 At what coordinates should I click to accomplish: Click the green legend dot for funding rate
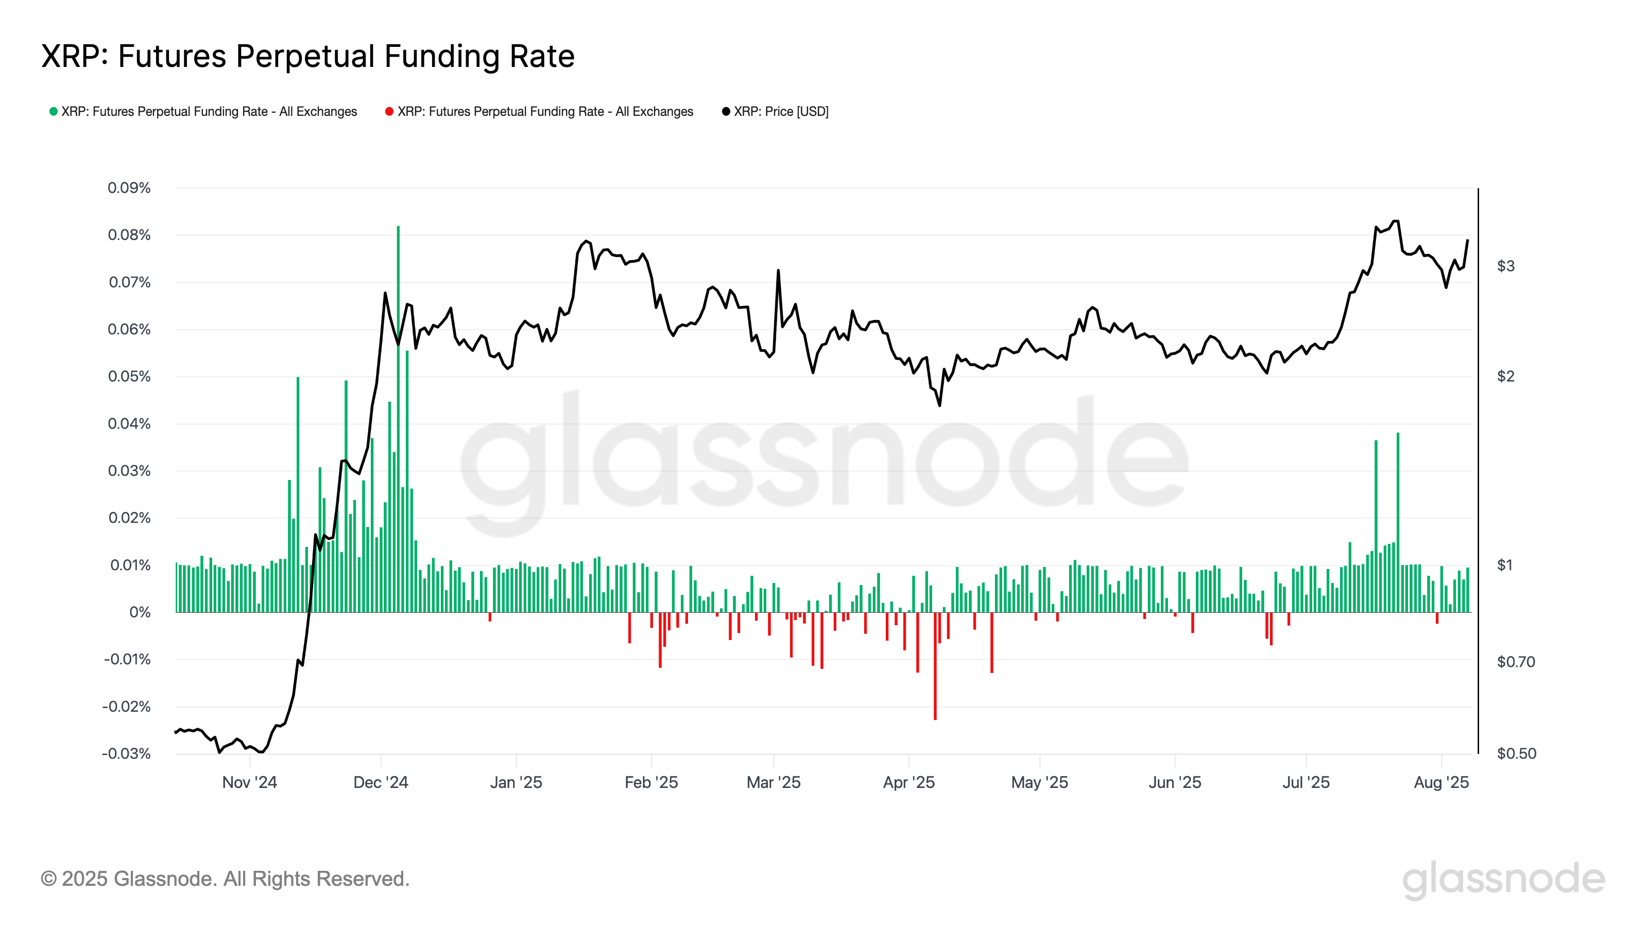coord(54,111)
